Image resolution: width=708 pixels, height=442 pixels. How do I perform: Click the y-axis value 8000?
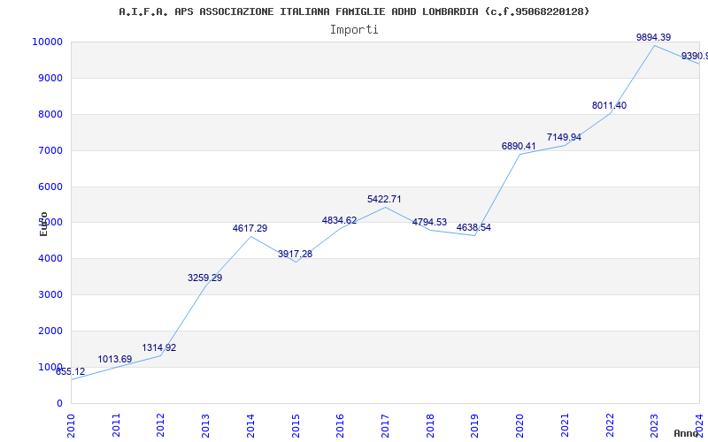(x=50, y=114)
